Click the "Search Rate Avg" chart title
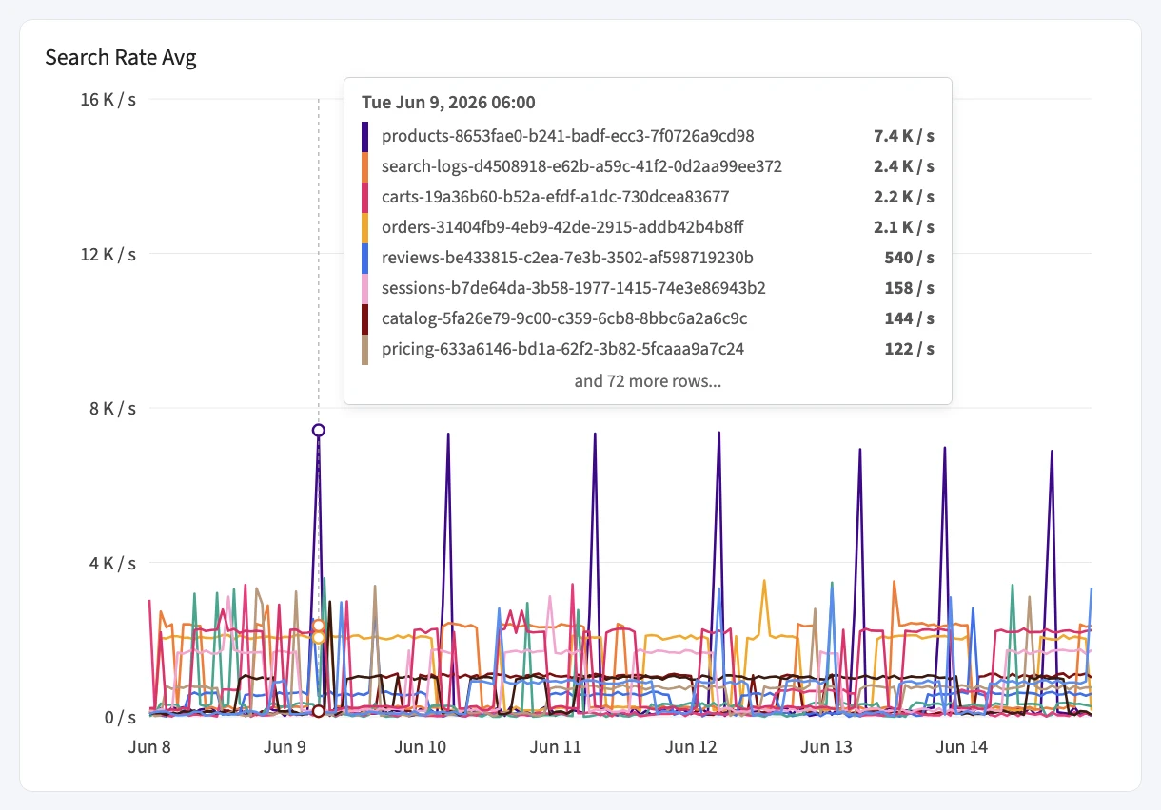1161x810 pixels. coord(121,58)
